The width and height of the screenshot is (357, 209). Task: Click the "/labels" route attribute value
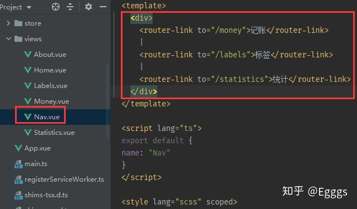point(231,55)
